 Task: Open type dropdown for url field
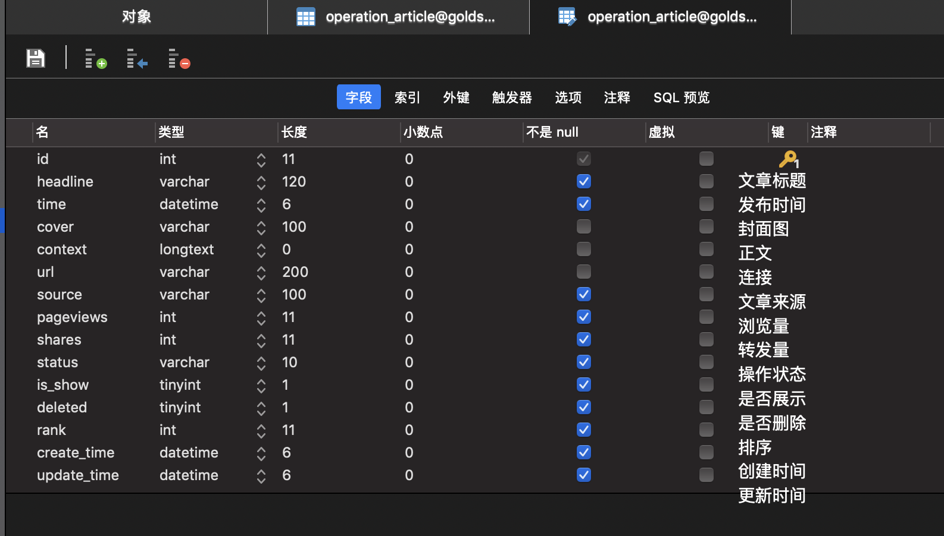[x=261, y=273]
